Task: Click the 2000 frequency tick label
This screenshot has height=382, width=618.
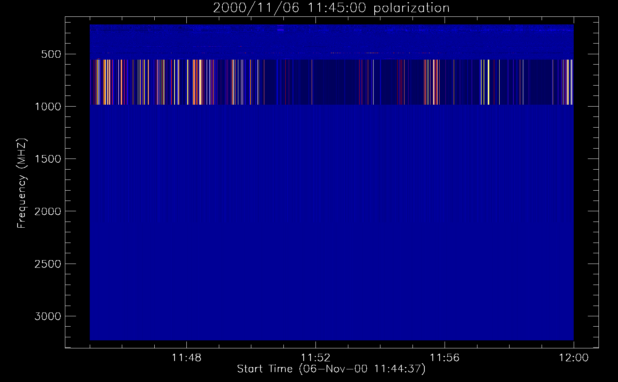Action: click(x=48, y=211)
